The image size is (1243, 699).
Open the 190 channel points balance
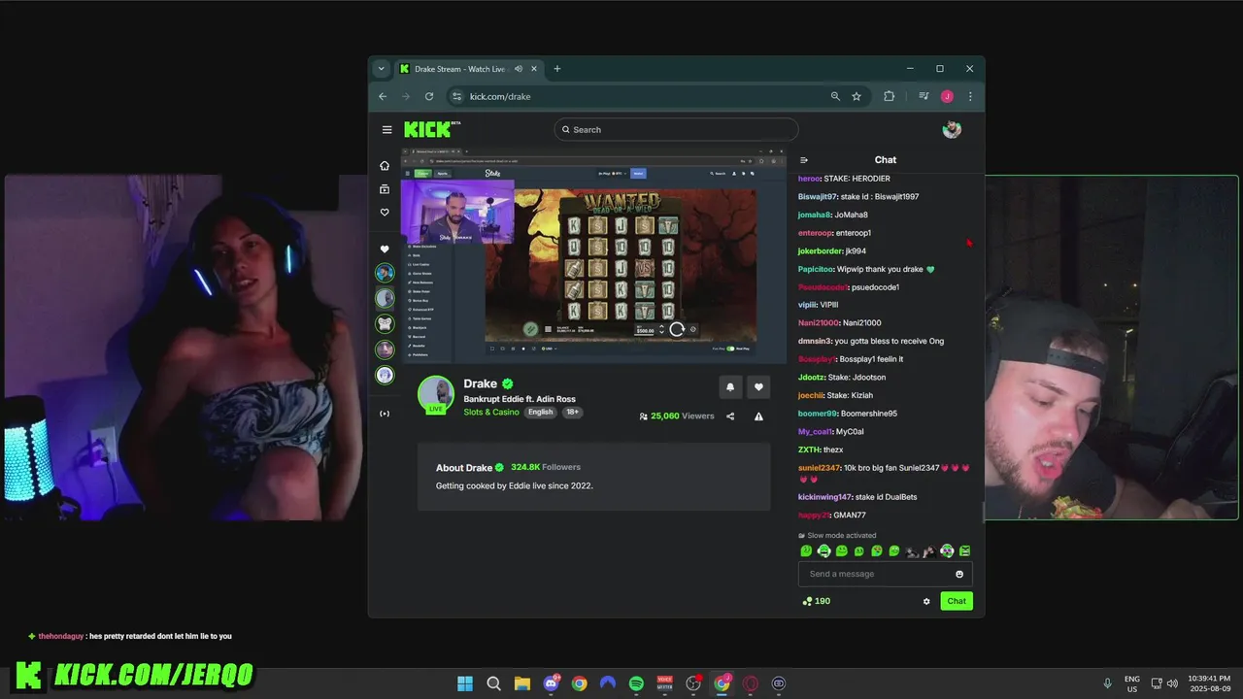[816, 601]
